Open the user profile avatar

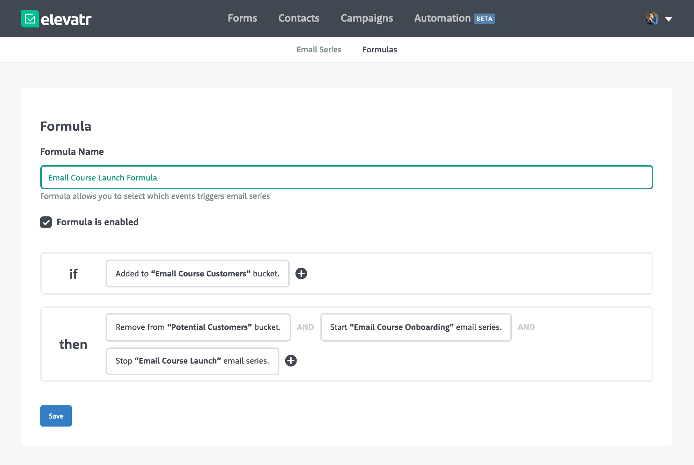(x=651, y=18)
